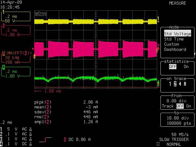Select Std Time measurement mode

(174, 39)
